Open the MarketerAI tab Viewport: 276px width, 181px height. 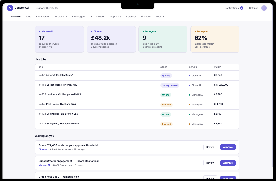[43, 17]
